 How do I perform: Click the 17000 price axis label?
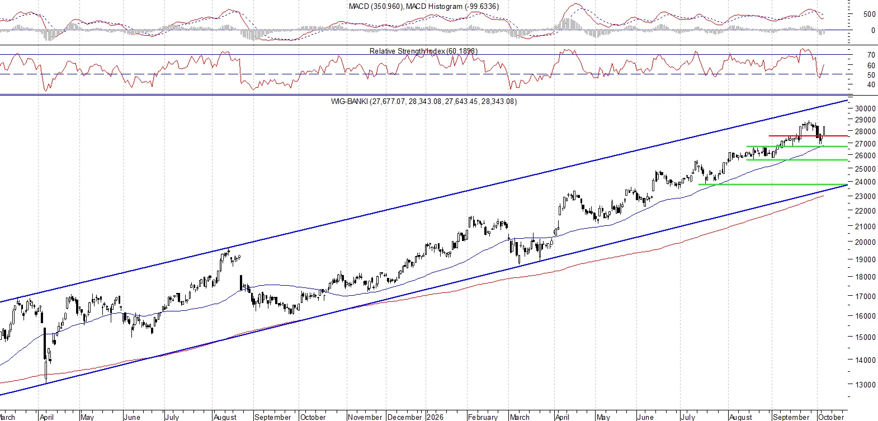(865, 296)
